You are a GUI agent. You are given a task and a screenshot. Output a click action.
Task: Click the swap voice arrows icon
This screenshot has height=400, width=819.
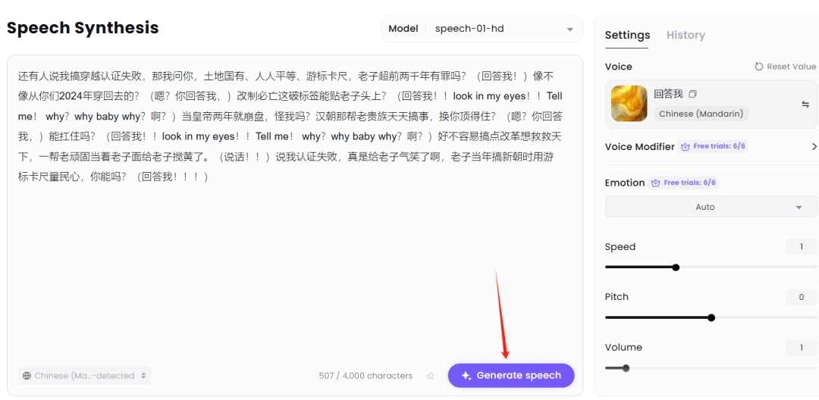[805, 105]
